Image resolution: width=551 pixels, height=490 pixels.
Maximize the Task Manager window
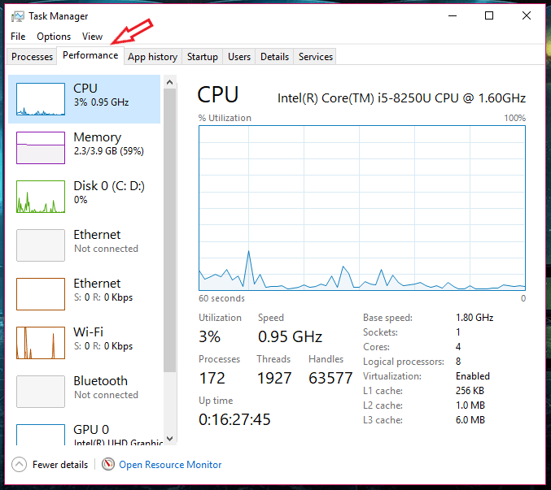click(489, 15)
